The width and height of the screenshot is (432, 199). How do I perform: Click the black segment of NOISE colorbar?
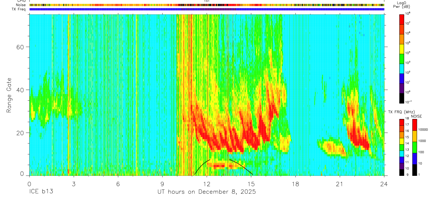click(x=414, y=170)
